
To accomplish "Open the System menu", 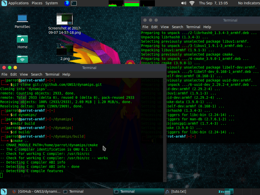I will click(51, 3).
